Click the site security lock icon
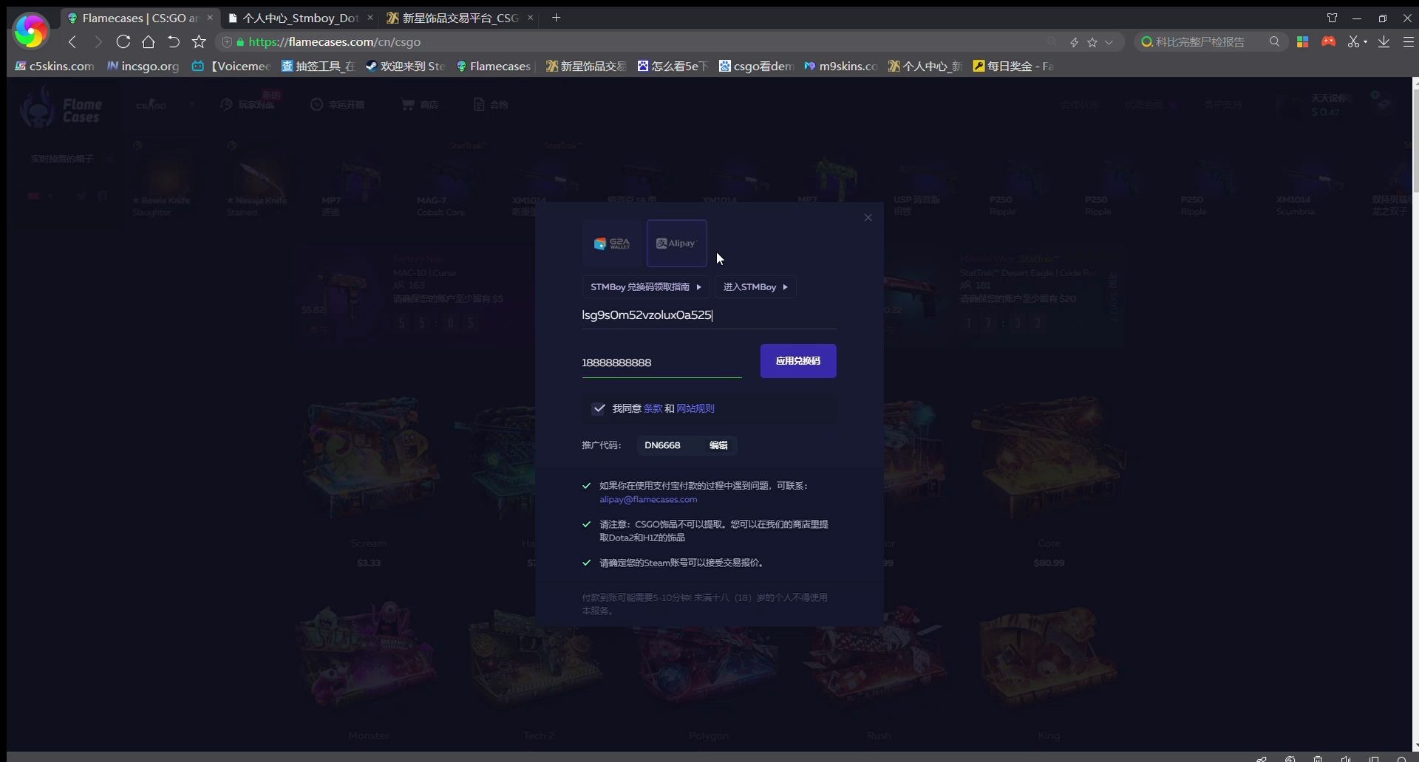The width and height of the screenshot is (1419, 762). click(240, 42)
